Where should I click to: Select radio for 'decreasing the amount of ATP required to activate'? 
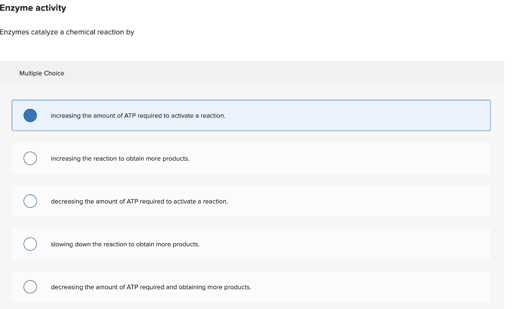(x=30, y=201)
